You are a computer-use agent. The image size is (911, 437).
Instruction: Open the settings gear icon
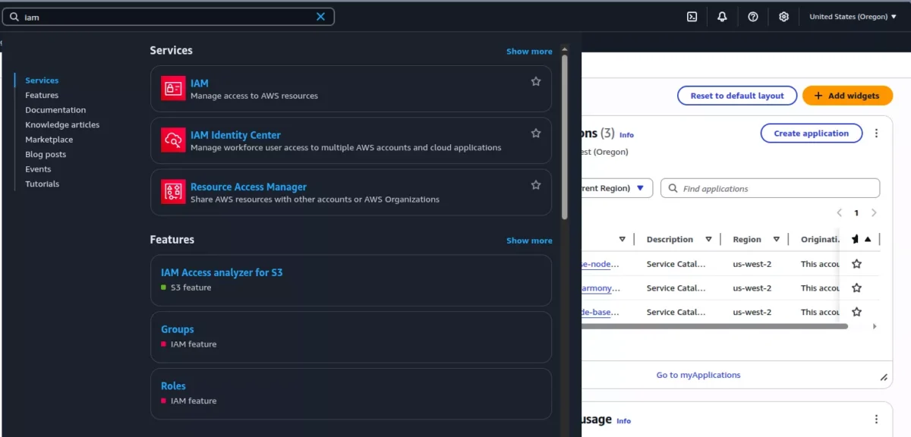(x=783, y=17)
